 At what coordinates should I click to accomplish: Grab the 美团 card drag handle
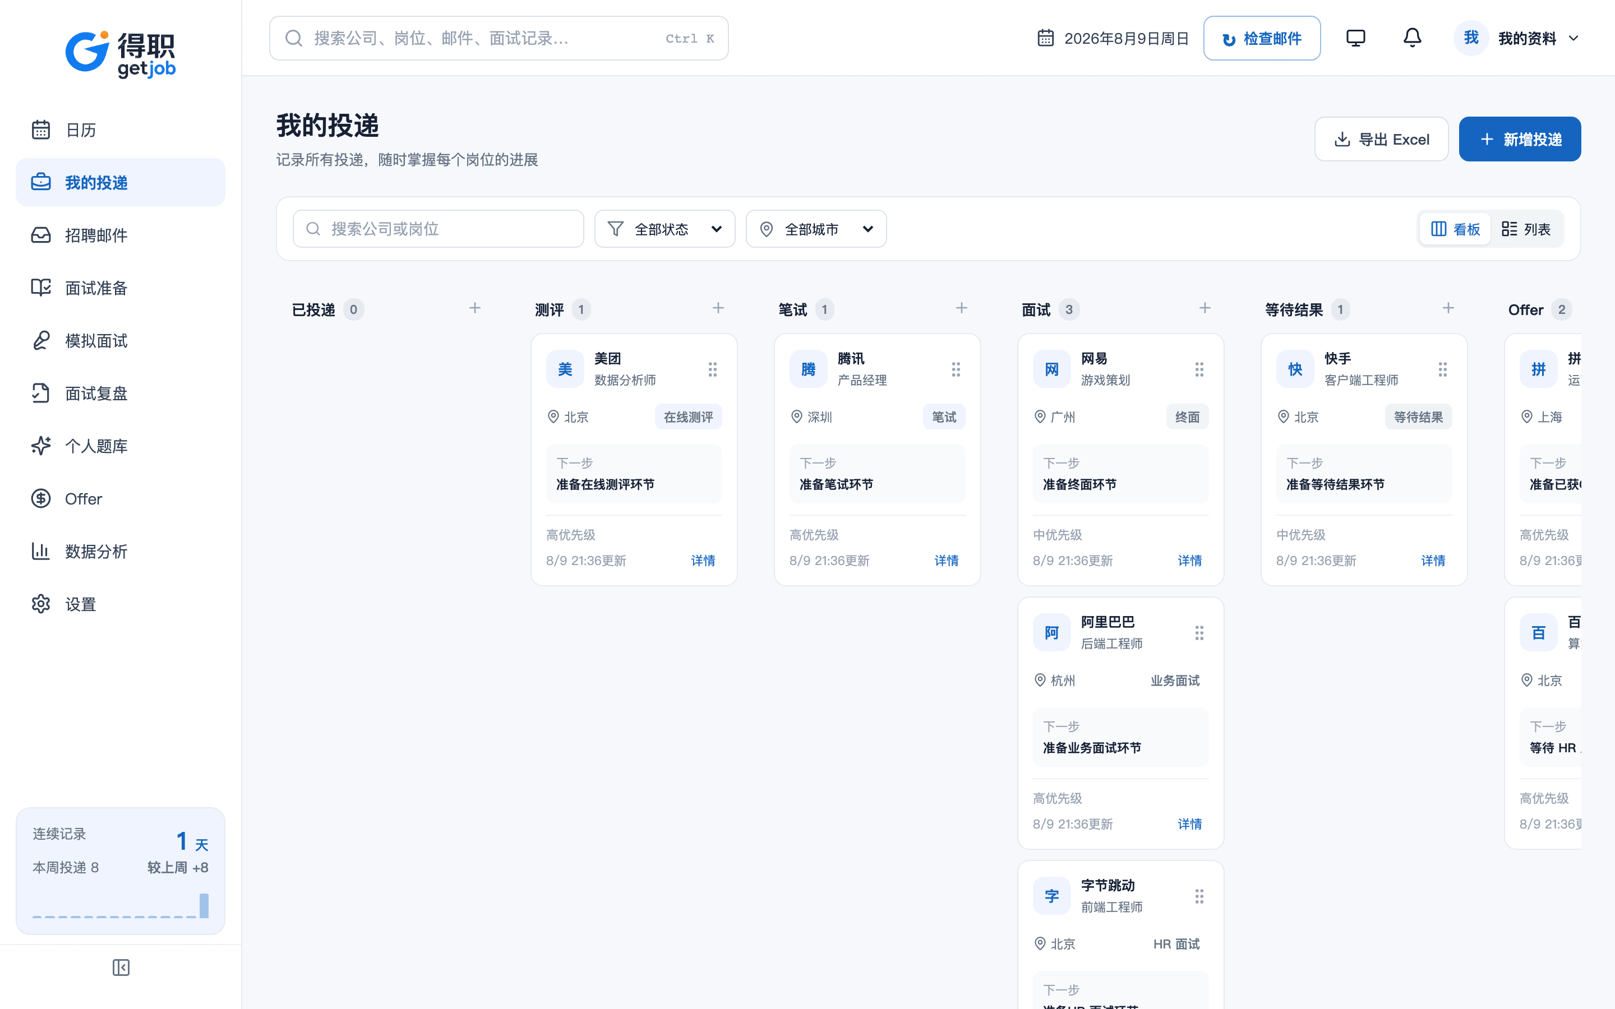click(713, 369)
